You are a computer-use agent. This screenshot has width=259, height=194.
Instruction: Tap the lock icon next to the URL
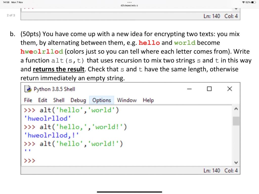point(137,6)
